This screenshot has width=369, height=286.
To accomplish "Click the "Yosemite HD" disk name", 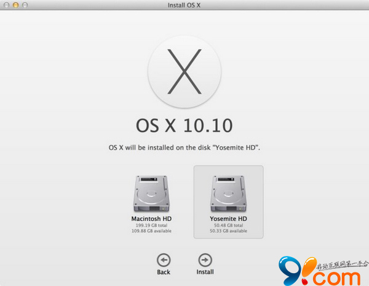I will [228, 218].
